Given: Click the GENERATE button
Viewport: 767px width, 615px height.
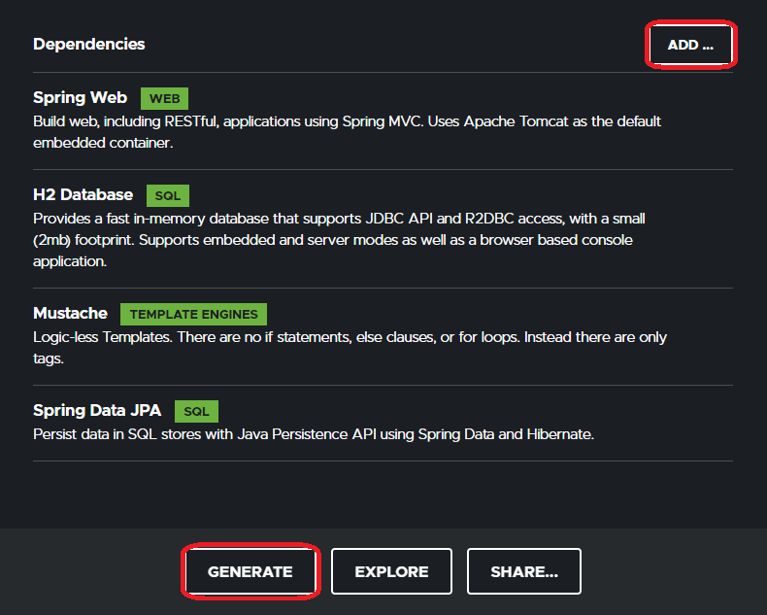Looking at the screenshot, I should point(250,571).
